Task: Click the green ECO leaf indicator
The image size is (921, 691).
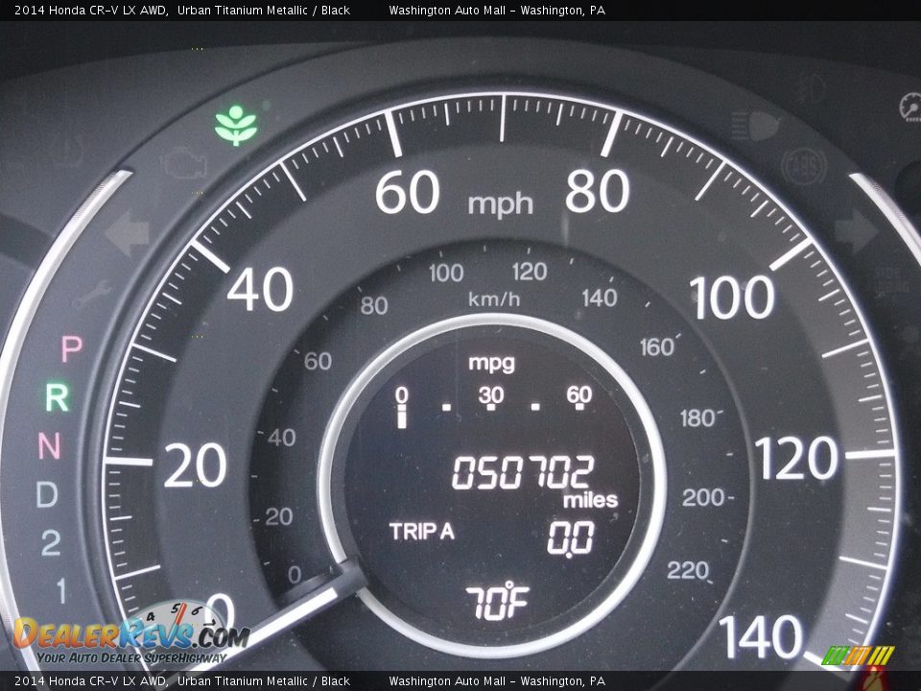Action: point(236,126)
